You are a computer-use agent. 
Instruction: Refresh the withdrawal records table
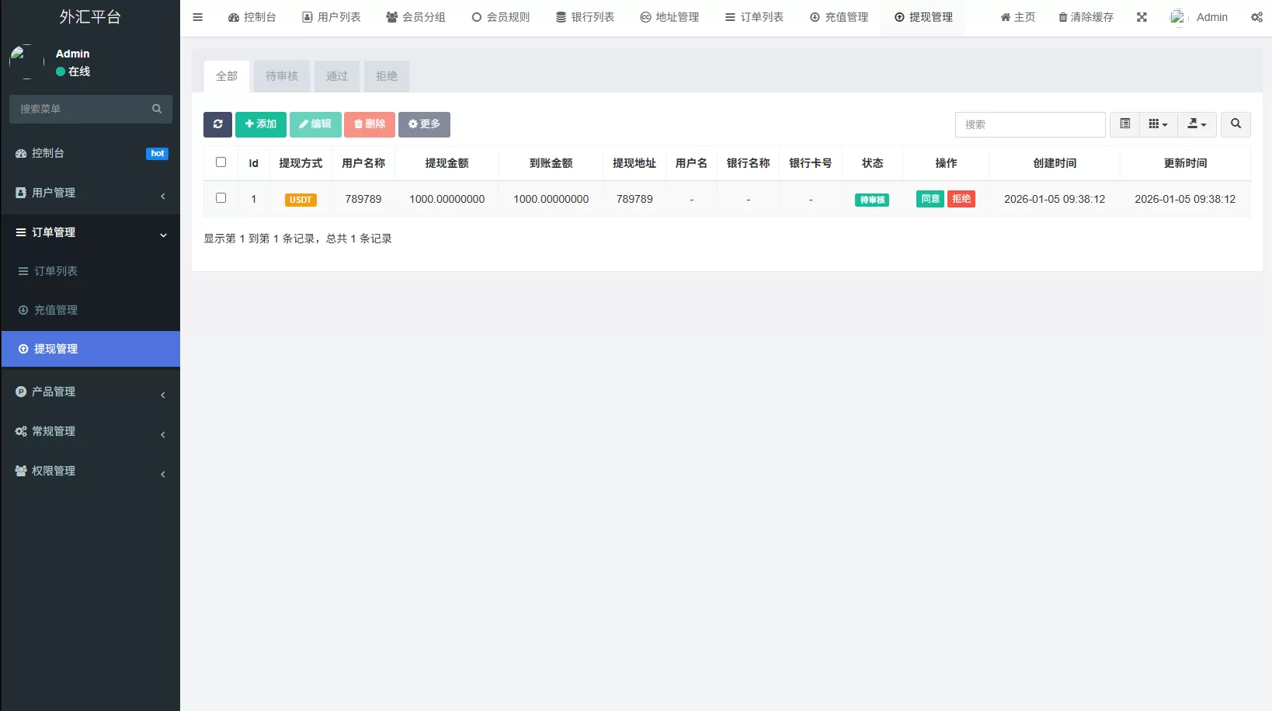(x=217, y=124)
